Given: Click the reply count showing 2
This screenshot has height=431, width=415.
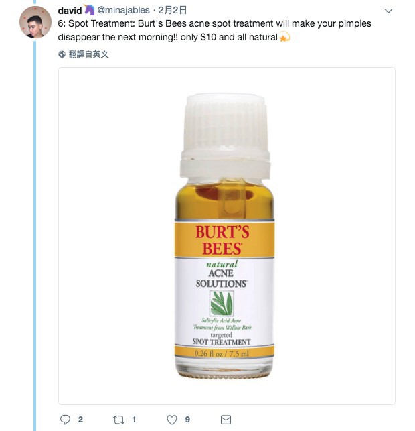Looking at the screenshot, I should click(80, 420).
